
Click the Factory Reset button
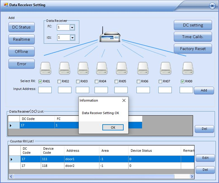click(x=193, y=49)
